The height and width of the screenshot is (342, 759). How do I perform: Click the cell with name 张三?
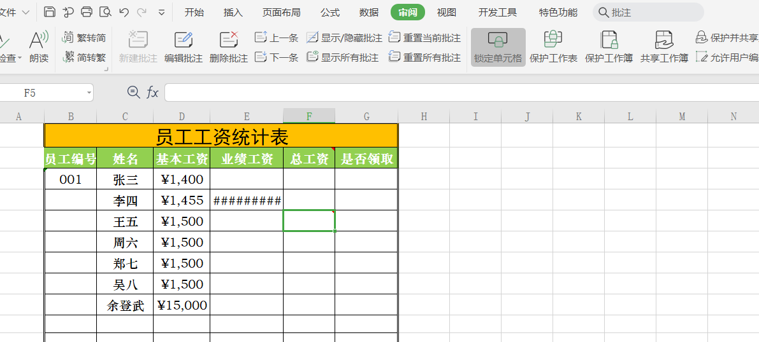125,179
